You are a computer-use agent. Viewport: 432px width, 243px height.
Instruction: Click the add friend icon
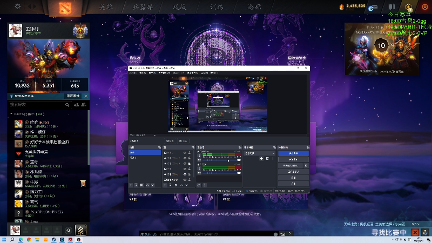coord(76,105)
